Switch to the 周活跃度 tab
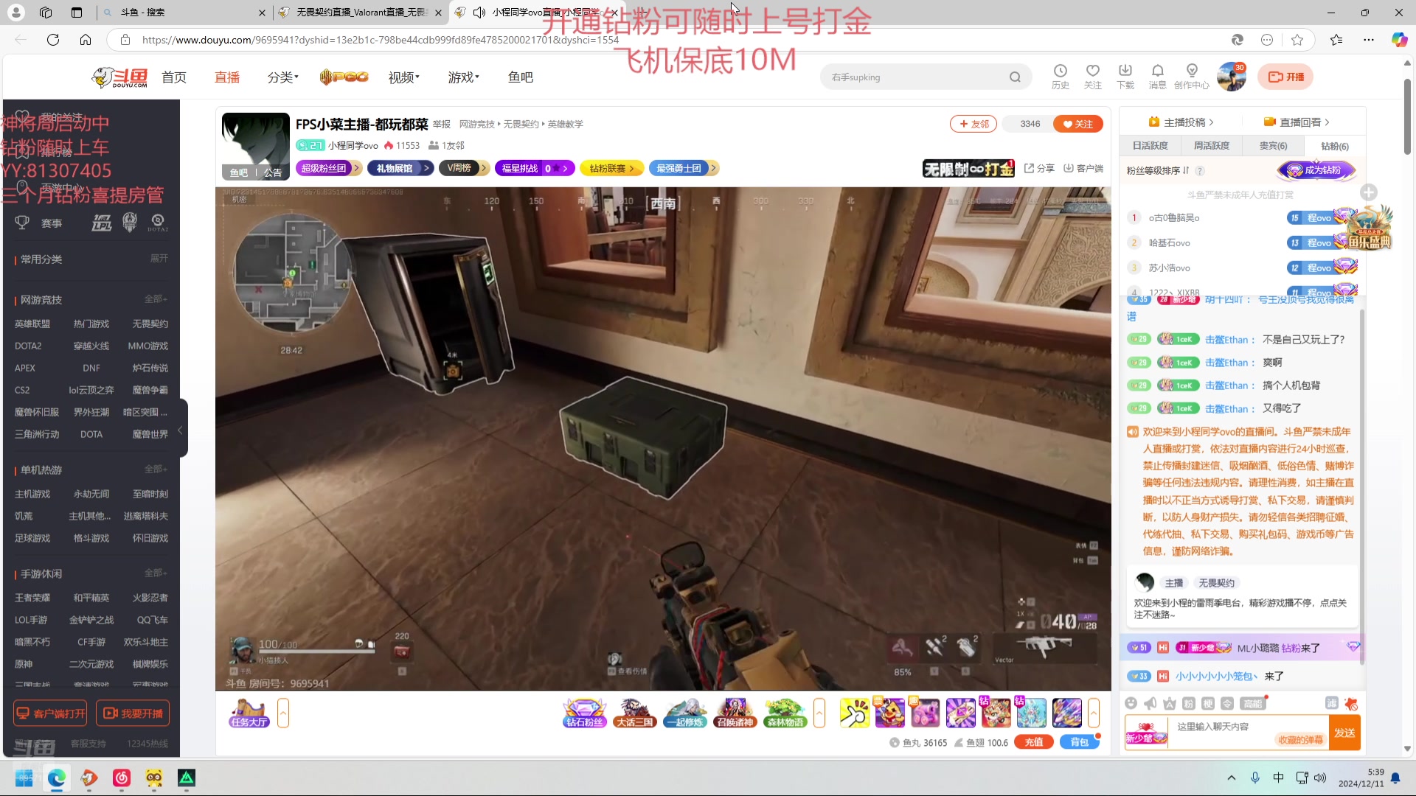This screenshot has width=1416, height=796. pyautogui.click(x=1211, y=146)
